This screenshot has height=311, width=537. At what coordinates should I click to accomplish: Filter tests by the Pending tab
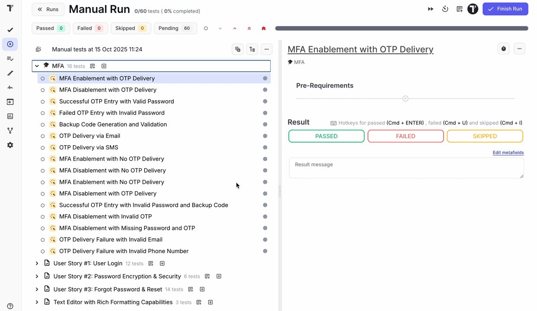(x=175, y=29)
